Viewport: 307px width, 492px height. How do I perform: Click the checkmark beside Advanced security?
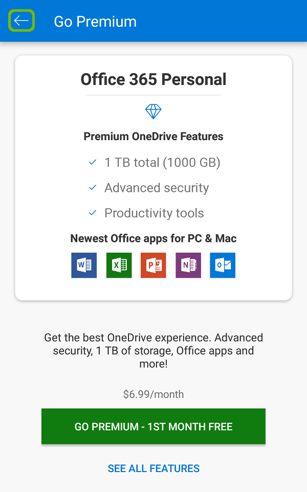93,187
